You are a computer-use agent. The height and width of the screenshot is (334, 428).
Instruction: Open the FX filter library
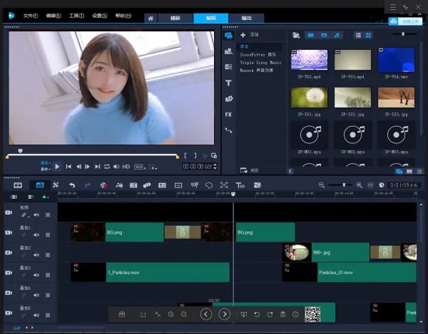(228, 114)
